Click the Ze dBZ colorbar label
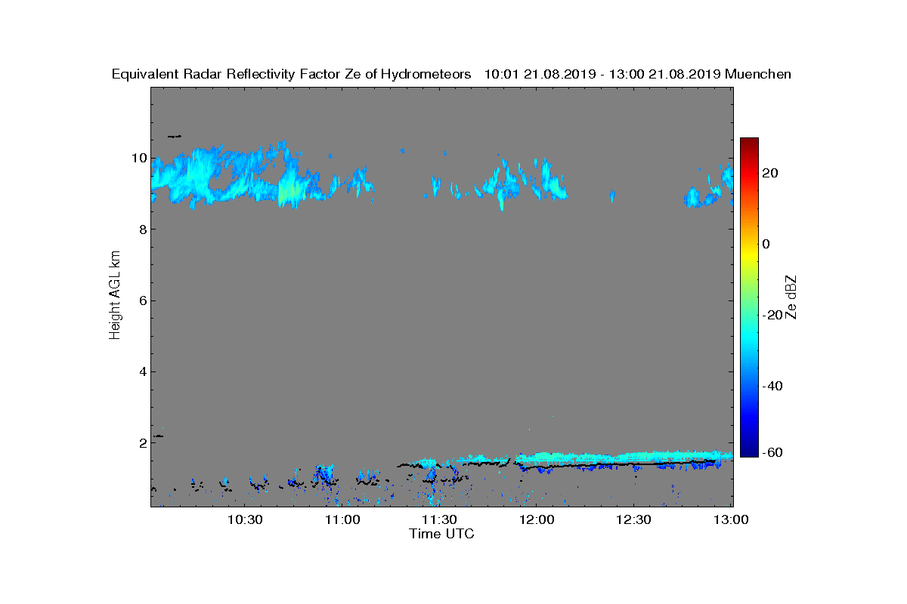Image resolution: width=907 pixels, height=604 pixels. pyautogui.click(x=792, y=297)
